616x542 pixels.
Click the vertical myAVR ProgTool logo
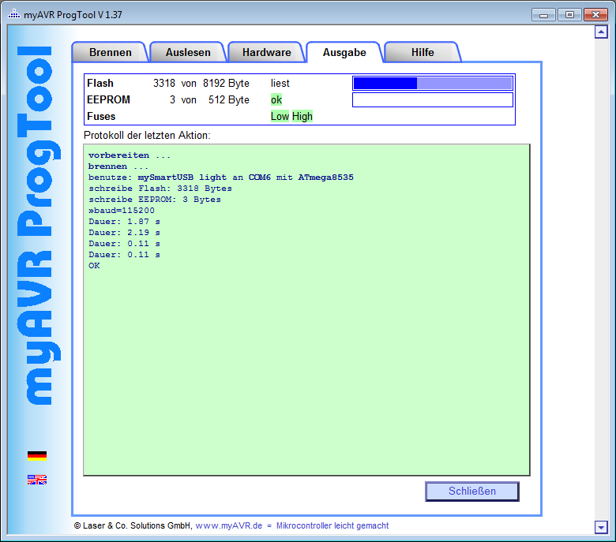point(38,225)
